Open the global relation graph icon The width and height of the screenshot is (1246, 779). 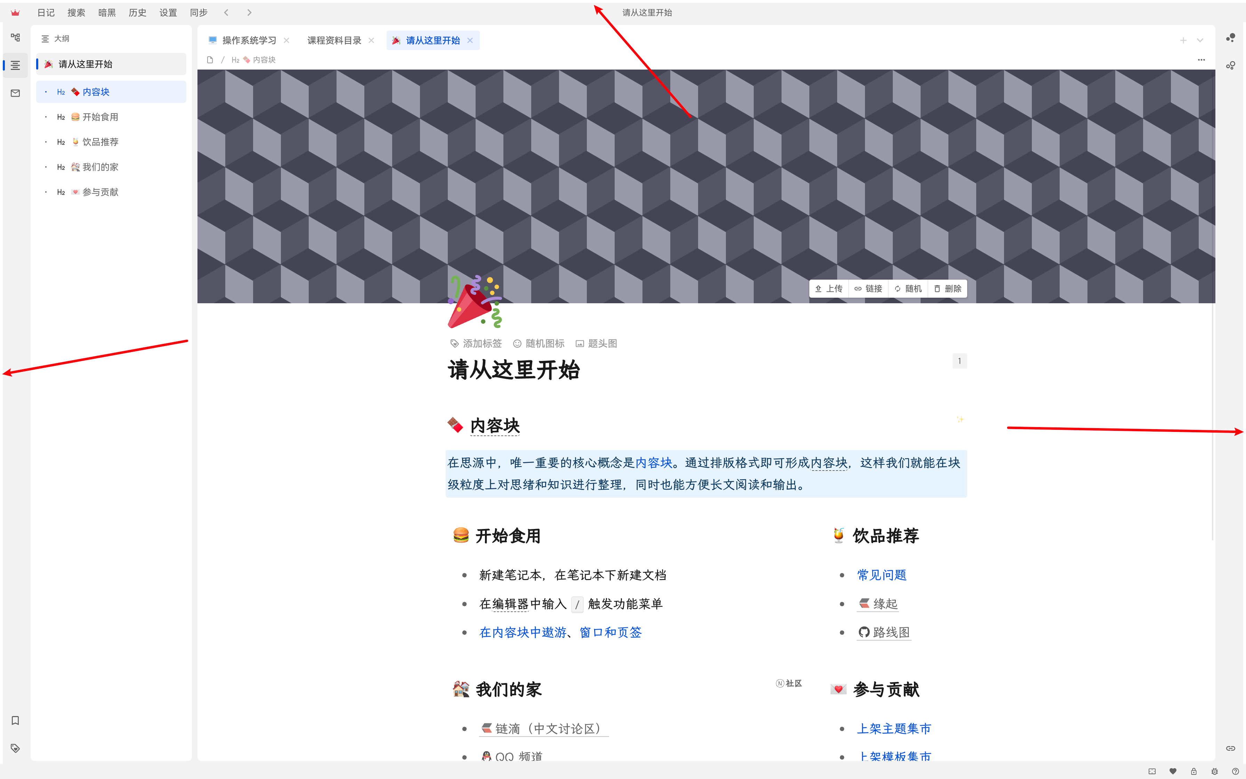pyautogui.click(x=1231, y=37)
